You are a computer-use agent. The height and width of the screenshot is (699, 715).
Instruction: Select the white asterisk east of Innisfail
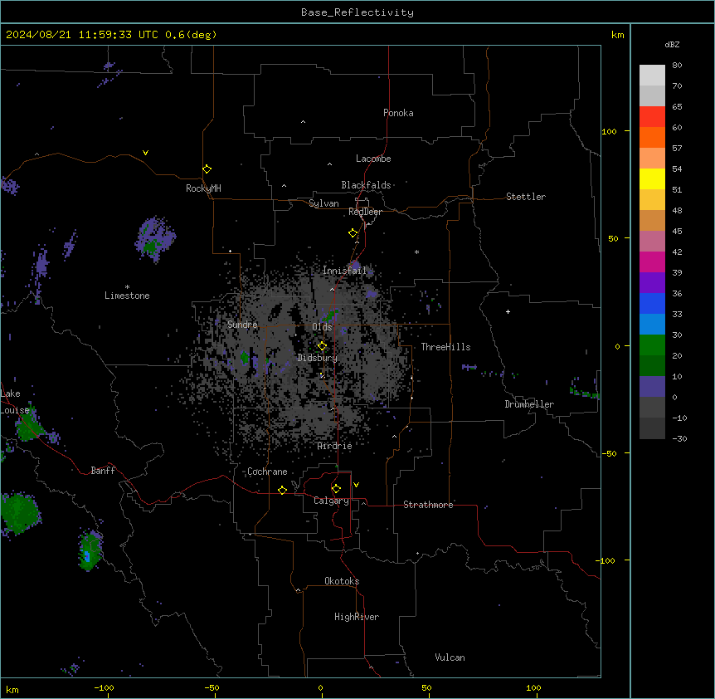tap(416, 252)
